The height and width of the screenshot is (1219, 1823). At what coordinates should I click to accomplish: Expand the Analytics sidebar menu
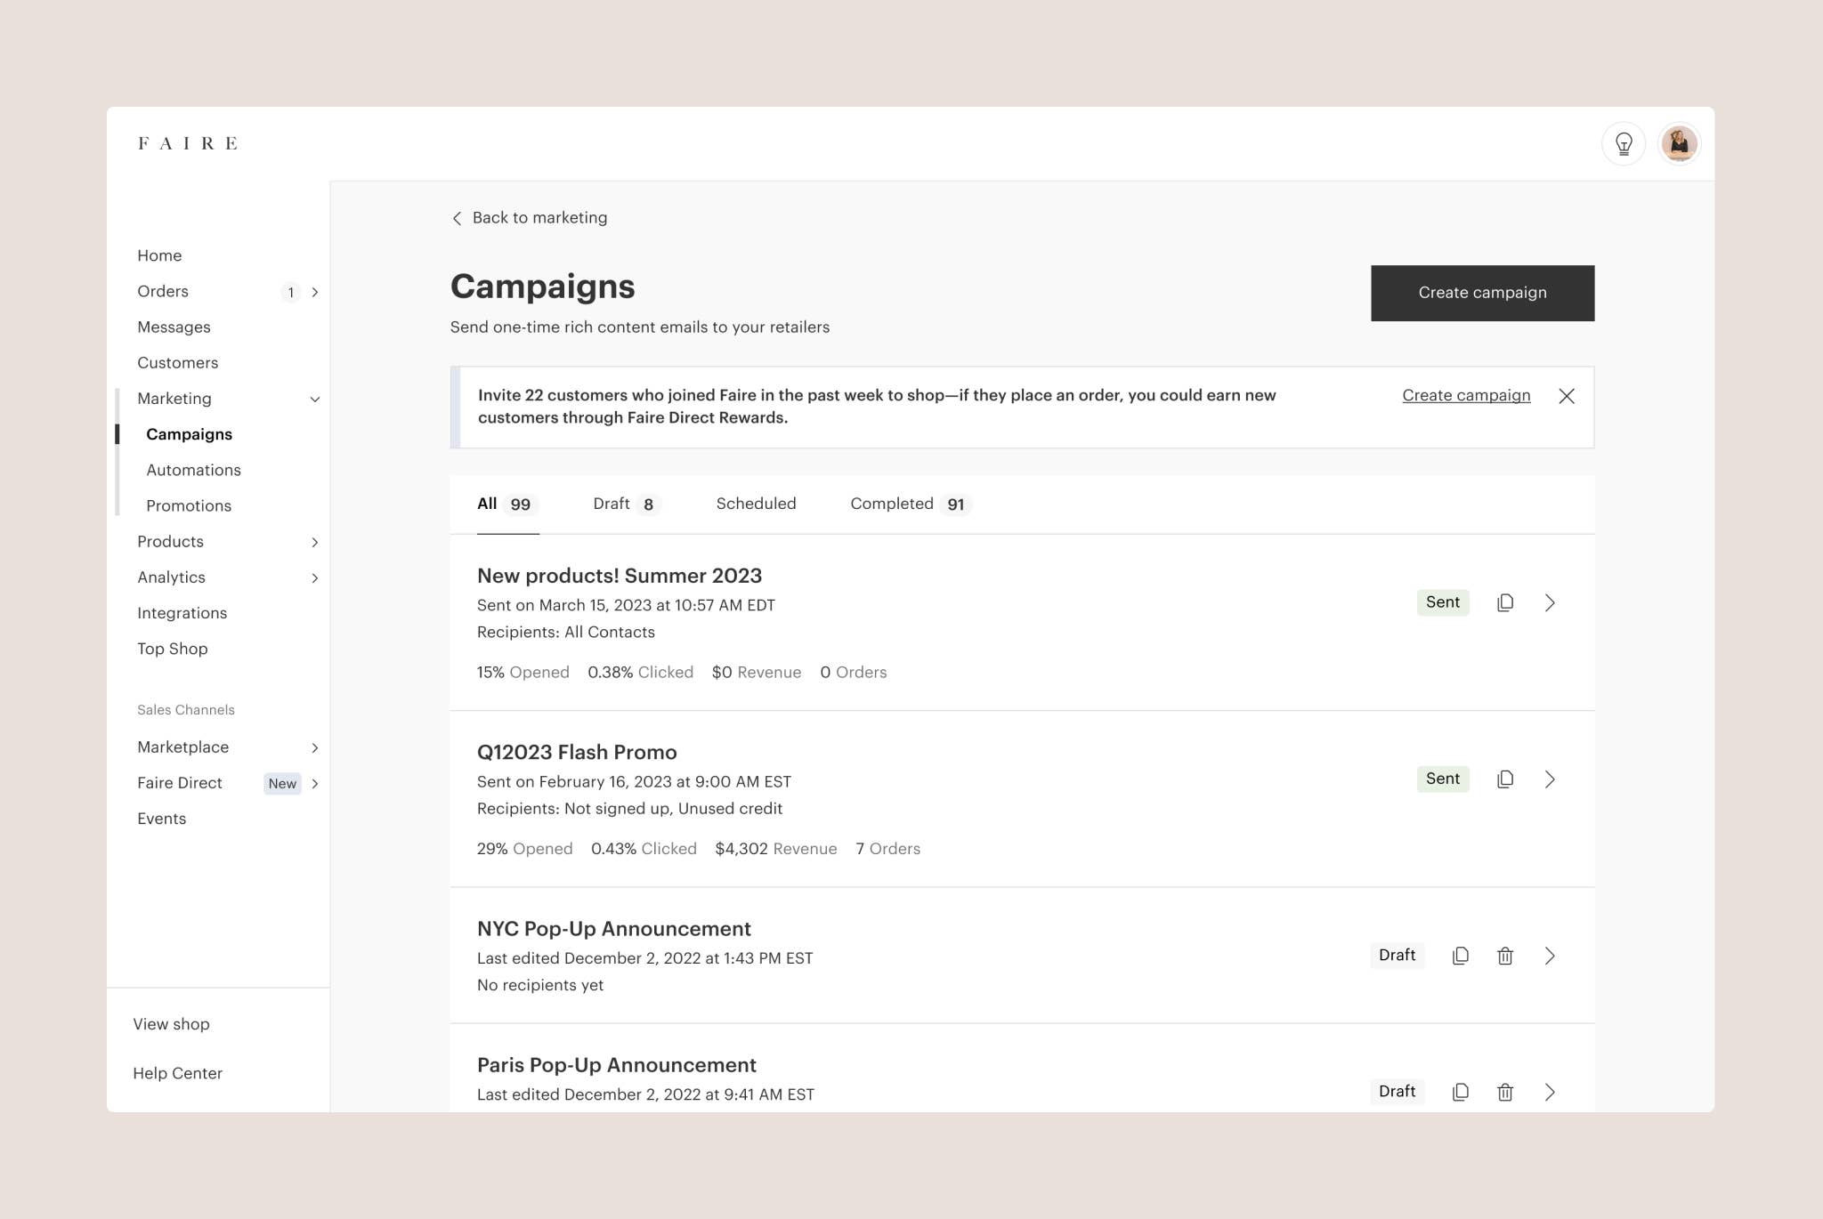point(314,577)
